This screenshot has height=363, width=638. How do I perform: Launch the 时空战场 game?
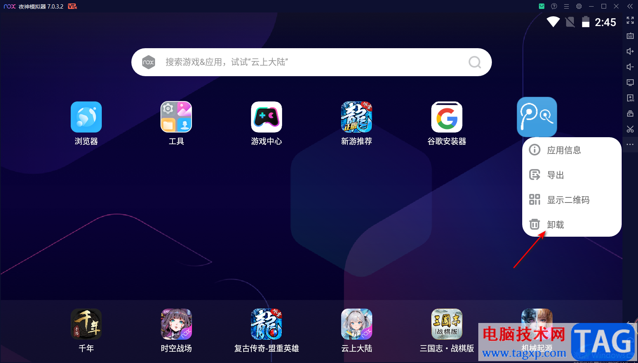pos(176,324)
